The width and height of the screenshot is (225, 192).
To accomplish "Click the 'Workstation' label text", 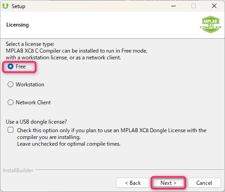I will [30, 85].
